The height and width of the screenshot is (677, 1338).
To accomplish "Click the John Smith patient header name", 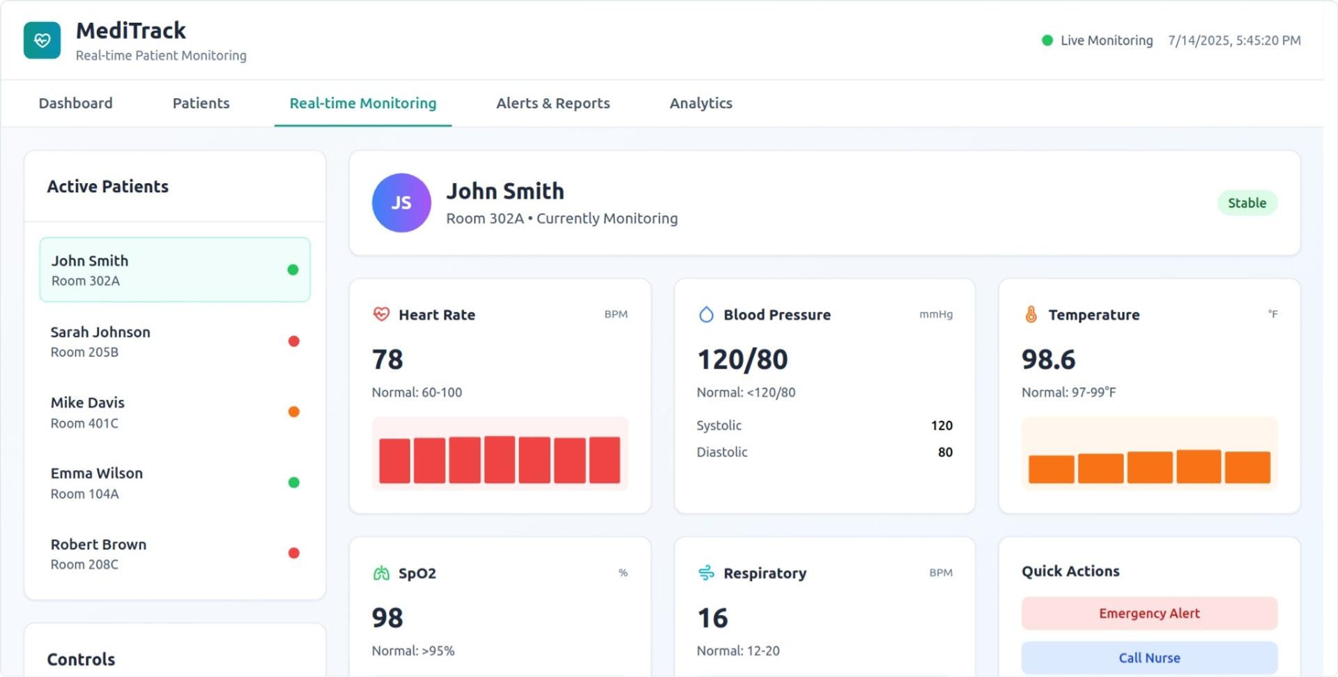I will [x=505, y=191].
